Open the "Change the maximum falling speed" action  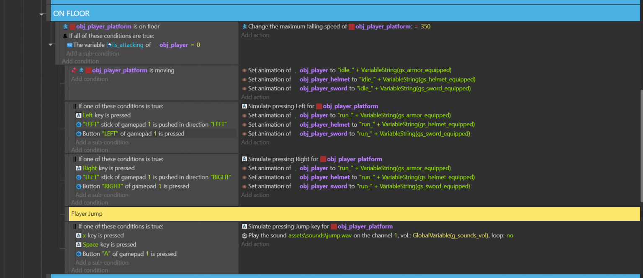pyautogui.click(x=335, y=26)
